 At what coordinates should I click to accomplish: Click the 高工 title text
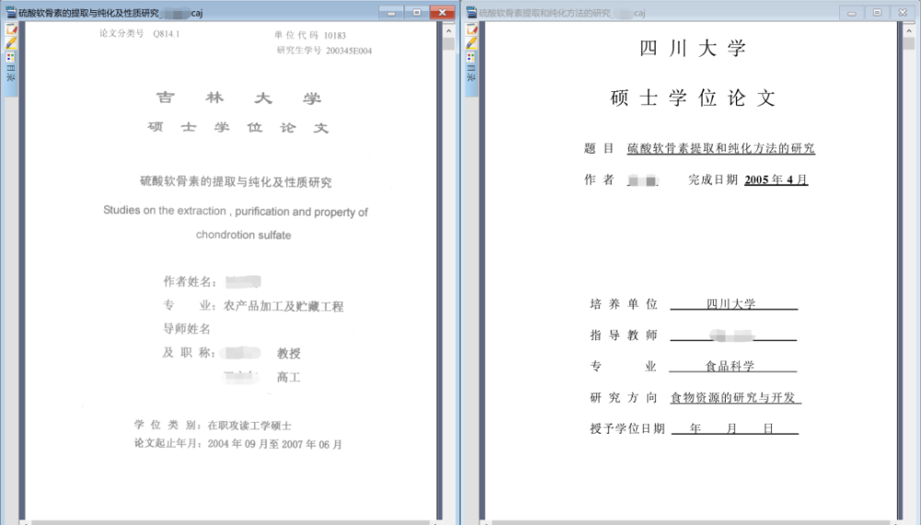coord(288,378)
